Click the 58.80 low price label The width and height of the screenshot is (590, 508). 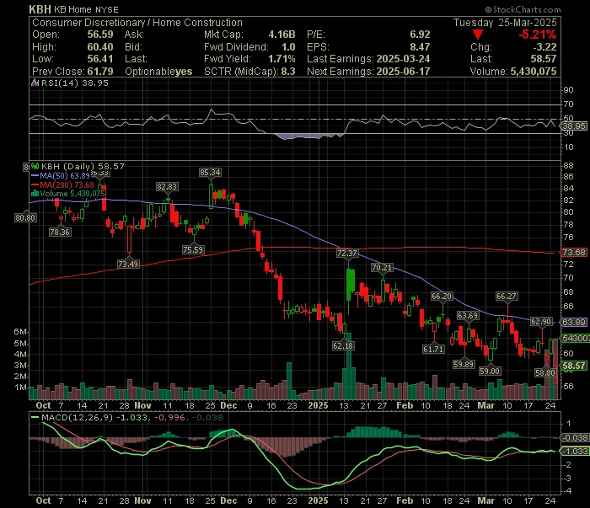(x=545, y=372)
